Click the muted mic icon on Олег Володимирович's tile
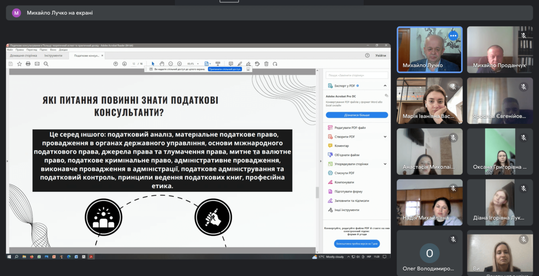Viewport: 539px width, 276px height. (x=453, y=239)
